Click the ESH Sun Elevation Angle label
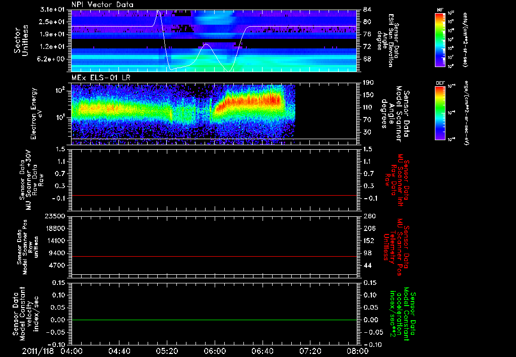 (388, 40)
